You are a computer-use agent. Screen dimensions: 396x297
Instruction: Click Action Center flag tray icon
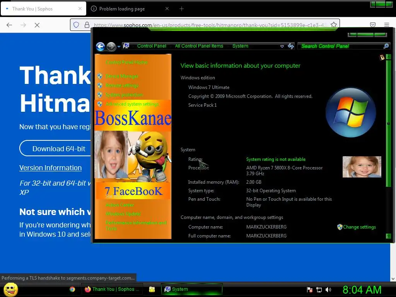coord(310,290)
